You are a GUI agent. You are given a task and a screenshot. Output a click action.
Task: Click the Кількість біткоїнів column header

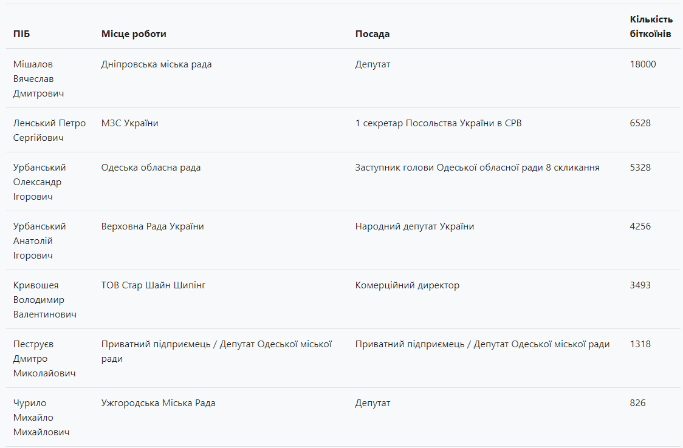(651, 27)
